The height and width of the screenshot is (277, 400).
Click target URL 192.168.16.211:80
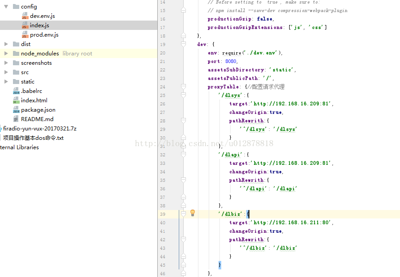(x=291, y=222)
